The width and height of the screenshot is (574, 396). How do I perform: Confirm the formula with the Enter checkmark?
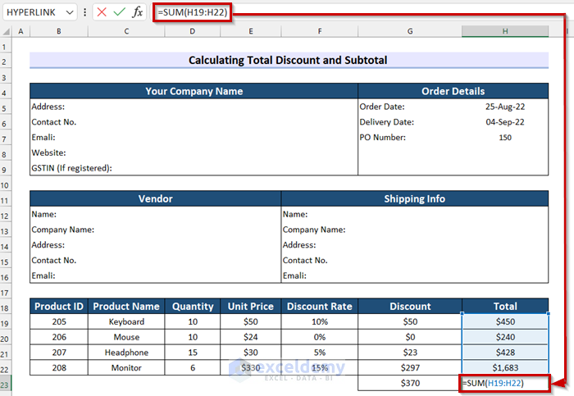pos(120,12)
